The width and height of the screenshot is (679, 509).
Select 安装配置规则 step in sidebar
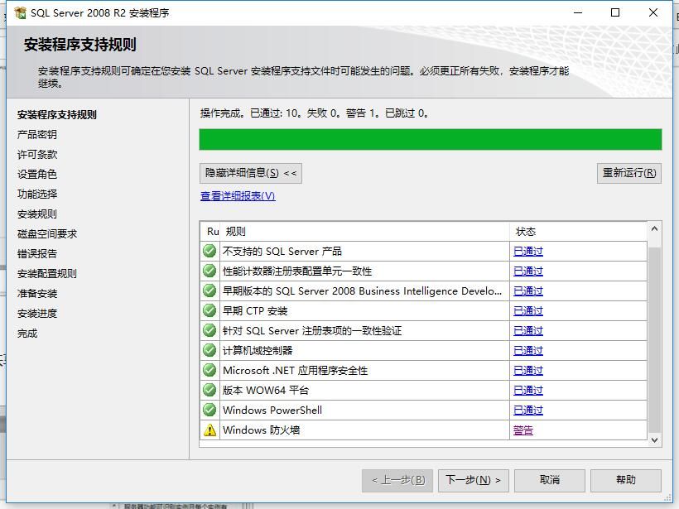tap(46, 274)
